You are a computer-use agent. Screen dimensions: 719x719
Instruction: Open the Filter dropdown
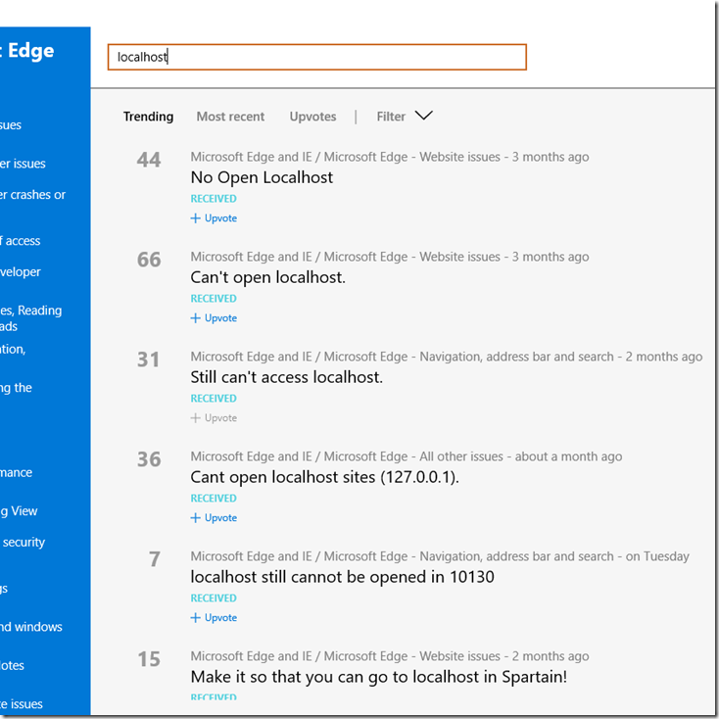pos(404,117)
